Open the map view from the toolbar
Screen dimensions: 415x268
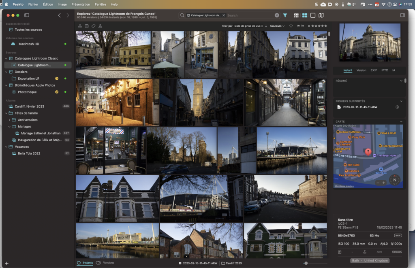pyautogui.click(x=321, y=15)
